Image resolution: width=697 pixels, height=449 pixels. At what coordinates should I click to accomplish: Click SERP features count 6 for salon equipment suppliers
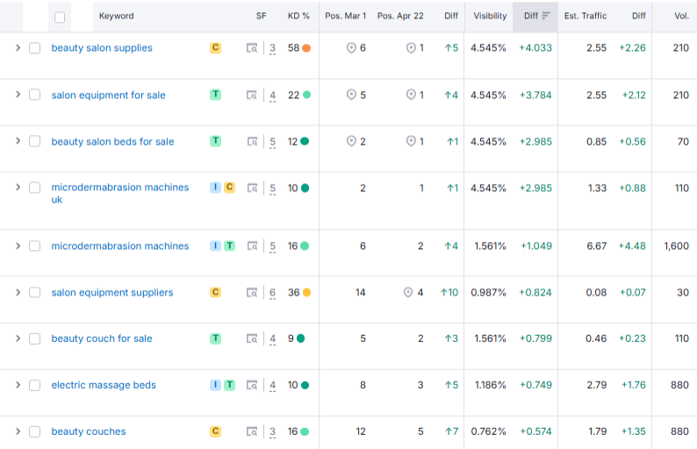coord(272,293)
